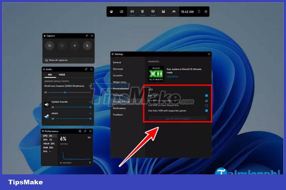Adjust the default output volume slider
This screenshot has height=190, width=286.
point(70,93)
